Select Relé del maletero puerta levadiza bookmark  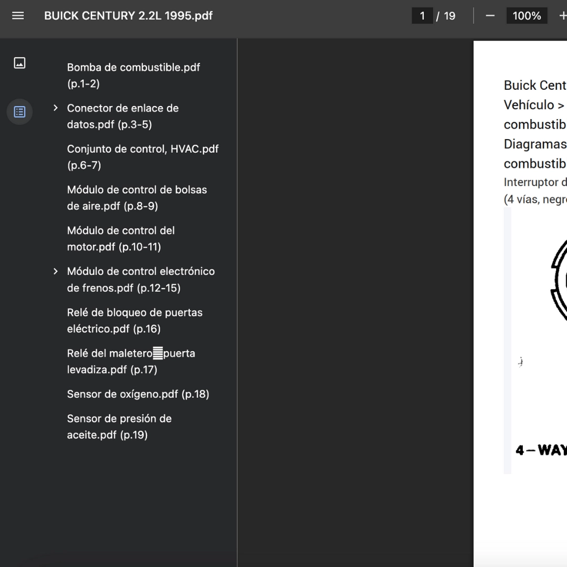[x=131, y=361]
